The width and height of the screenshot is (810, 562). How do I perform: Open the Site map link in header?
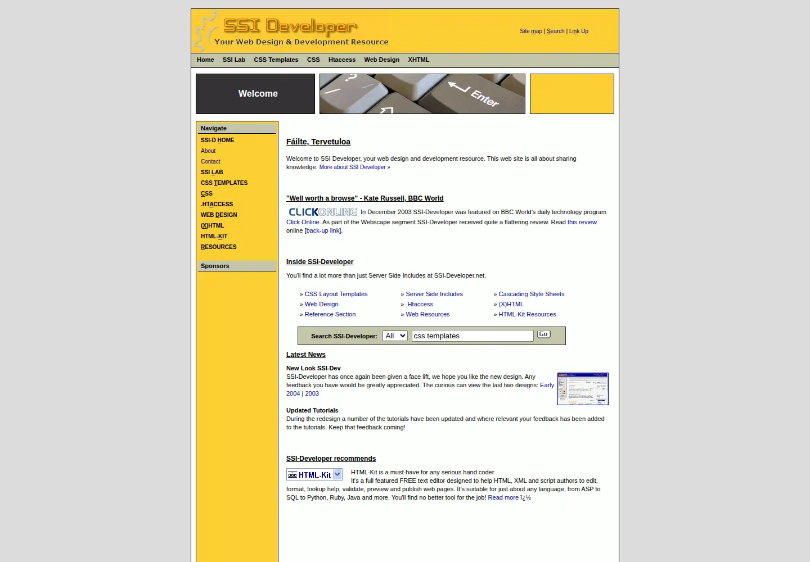pos(531,31)
